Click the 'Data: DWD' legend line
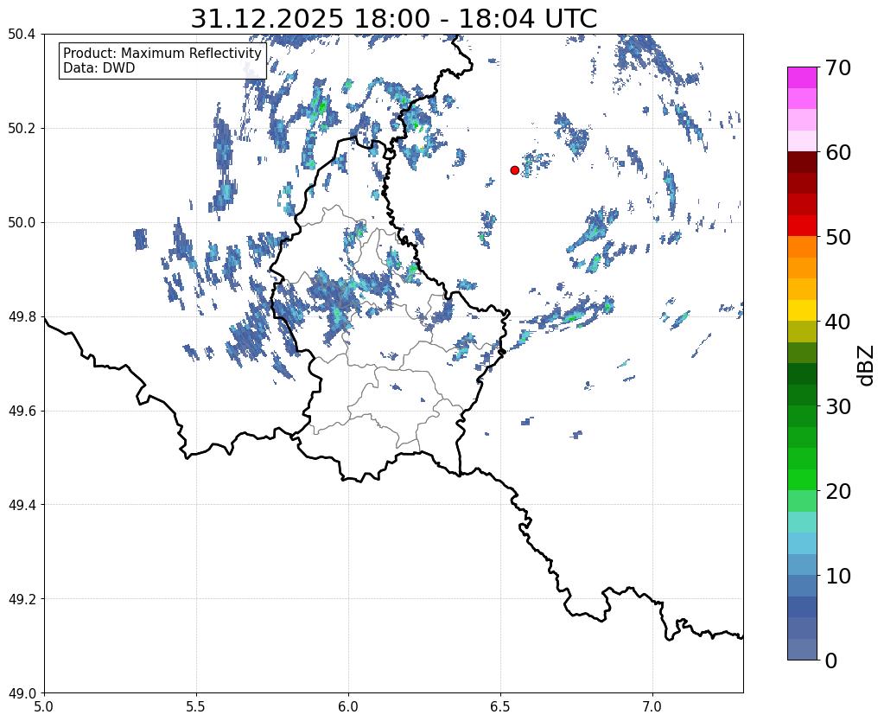884x721 pixels. [99, 68]
